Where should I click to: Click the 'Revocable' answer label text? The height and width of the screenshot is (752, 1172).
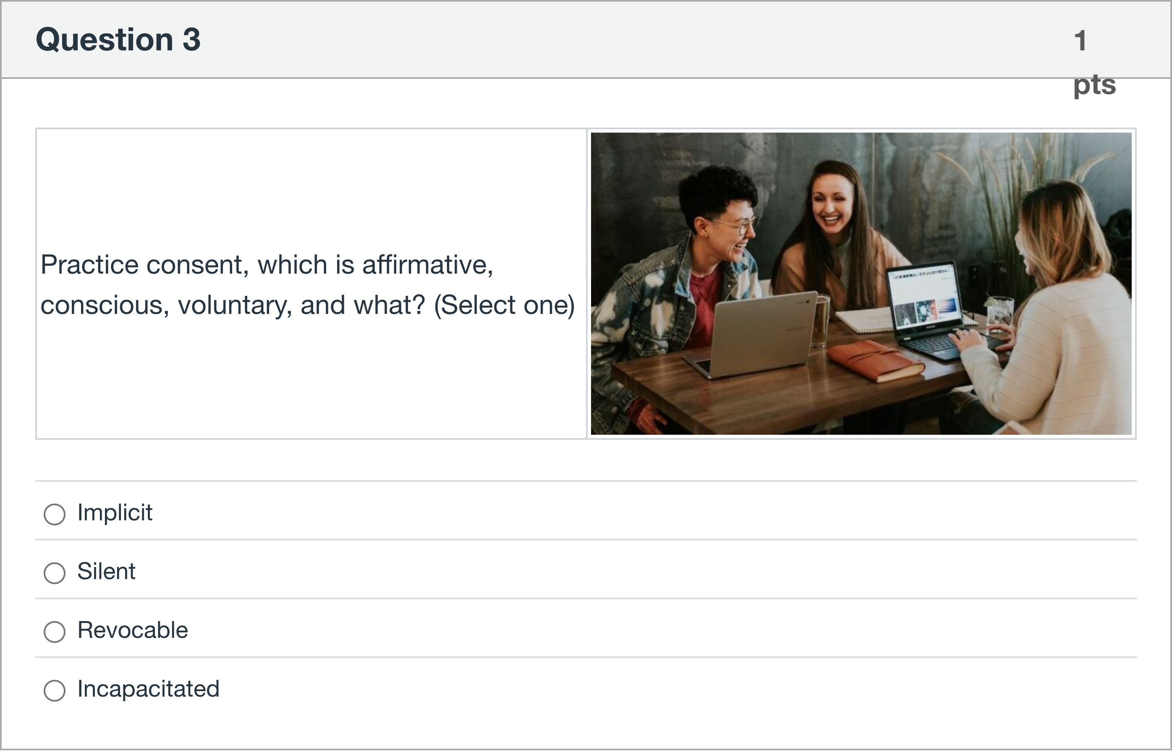click(x=132, y=630)
